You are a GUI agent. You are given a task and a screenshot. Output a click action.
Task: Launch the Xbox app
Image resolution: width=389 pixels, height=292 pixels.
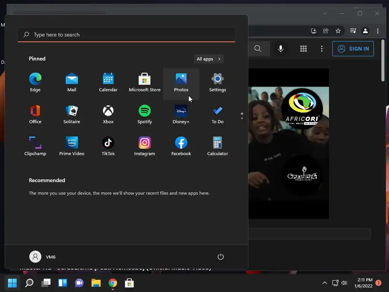point(108,114)
